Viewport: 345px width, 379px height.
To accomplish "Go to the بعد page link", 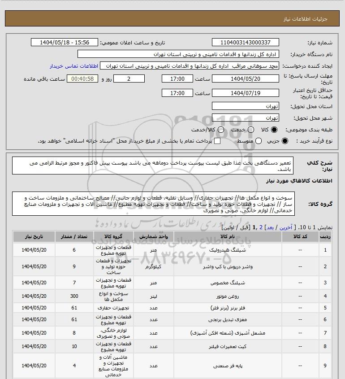I will point(270,227).
